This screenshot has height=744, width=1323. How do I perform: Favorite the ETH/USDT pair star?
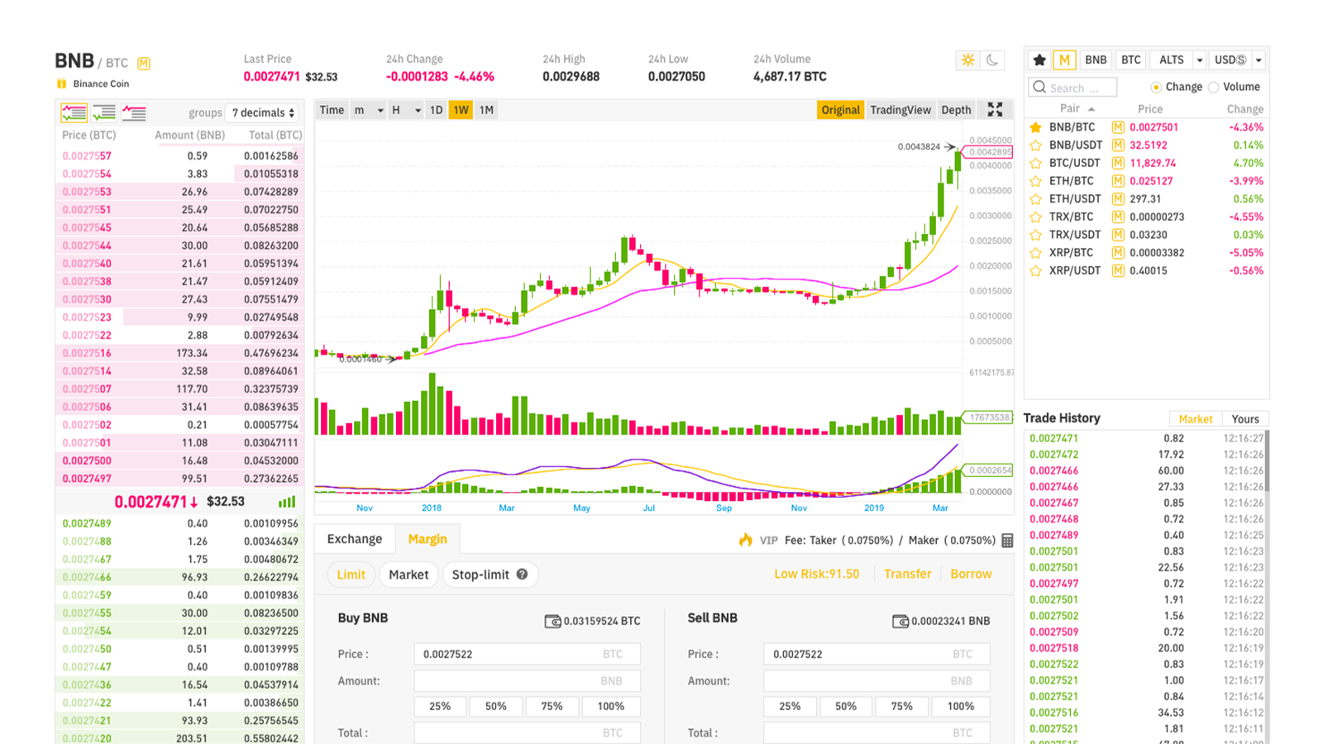pos(1035,199)
